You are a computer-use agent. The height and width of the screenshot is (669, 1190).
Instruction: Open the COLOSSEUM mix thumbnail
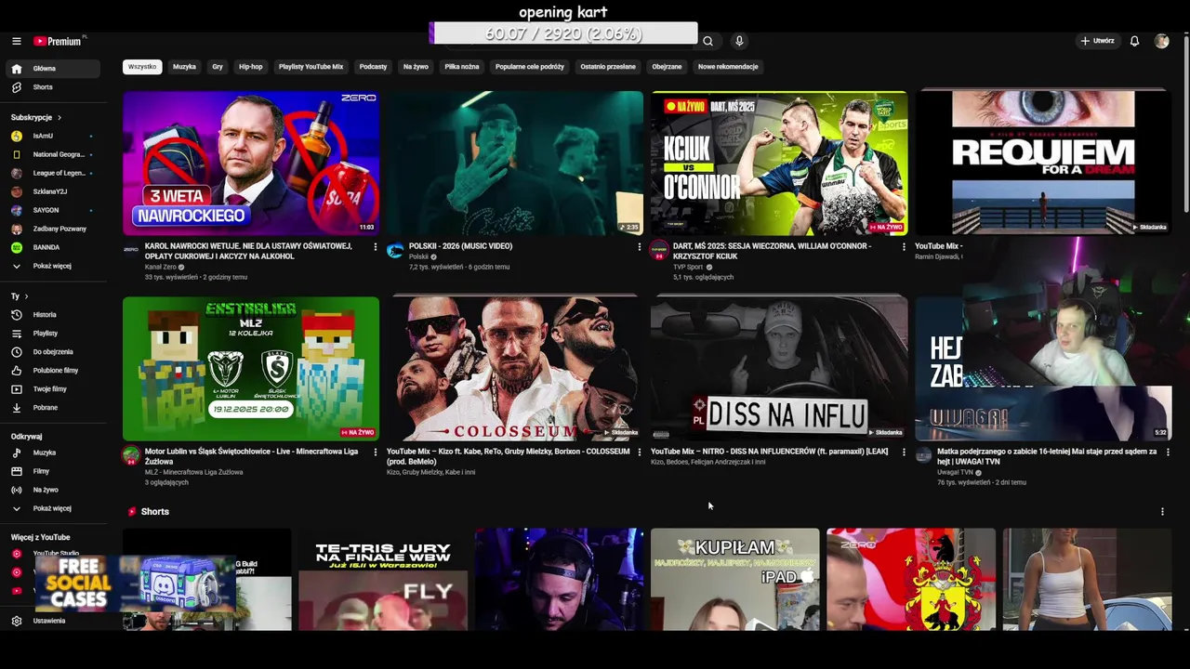(x=515, y=368)
